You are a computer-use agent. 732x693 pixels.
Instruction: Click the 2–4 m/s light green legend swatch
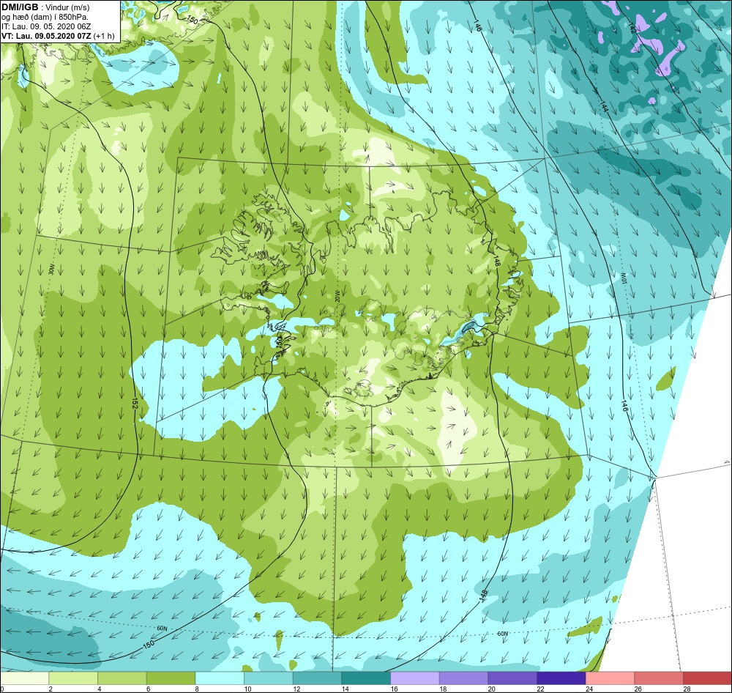click(x=73, y=678)
